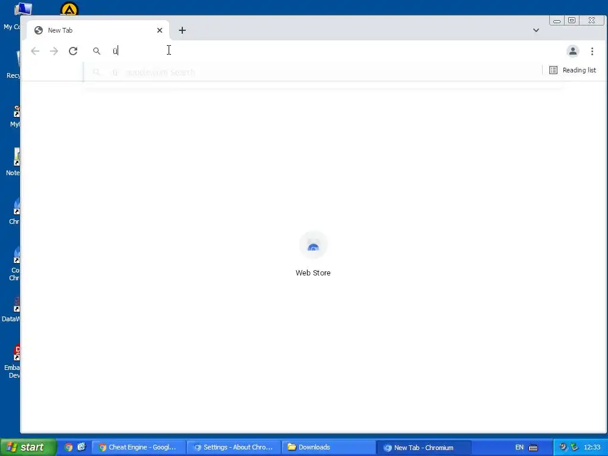Open the Chromium three-dot menu

click(x=592, y=51)
